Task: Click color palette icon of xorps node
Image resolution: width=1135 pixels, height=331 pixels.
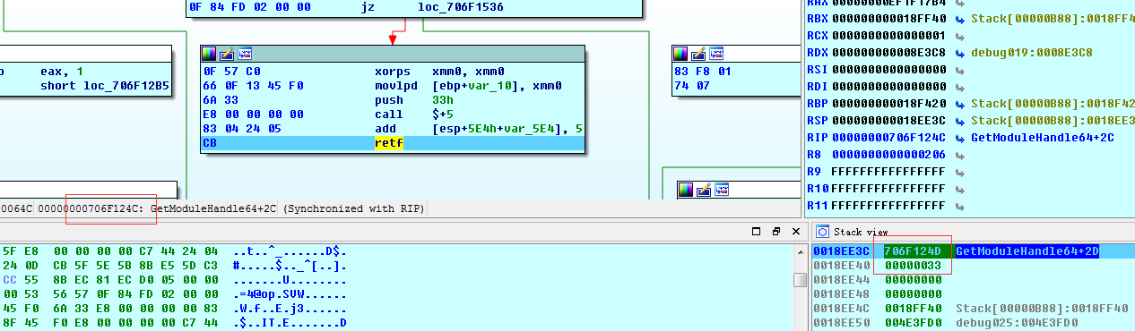Action: 209,55
